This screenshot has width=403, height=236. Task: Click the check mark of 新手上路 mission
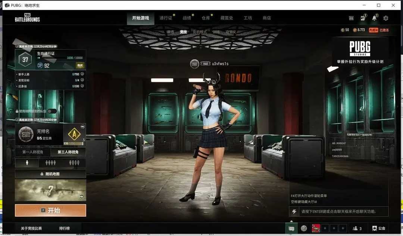click(x=82, y=74)
